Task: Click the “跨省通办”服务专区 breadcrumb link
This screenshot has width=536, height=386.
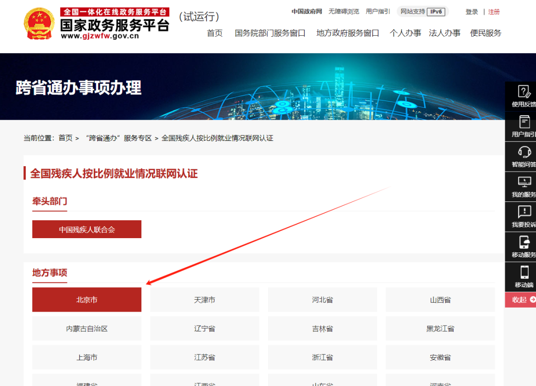Action: tap(119, 138)
